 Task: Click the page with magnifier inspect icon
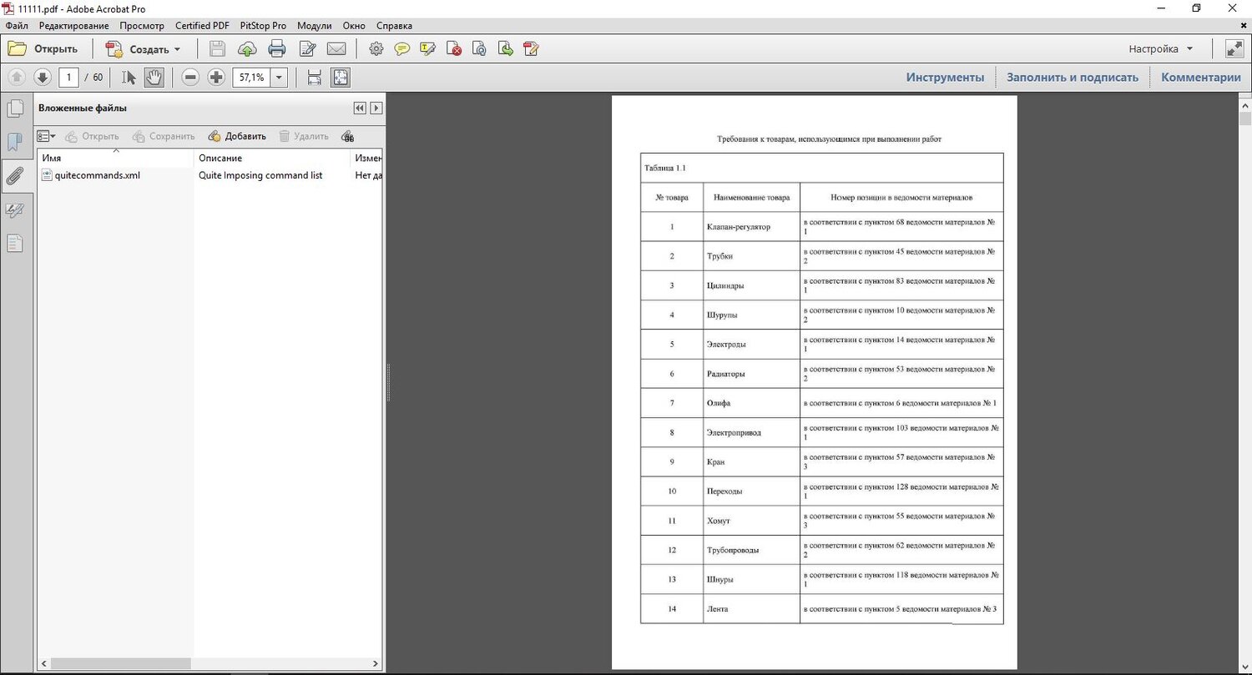point(480,49)
